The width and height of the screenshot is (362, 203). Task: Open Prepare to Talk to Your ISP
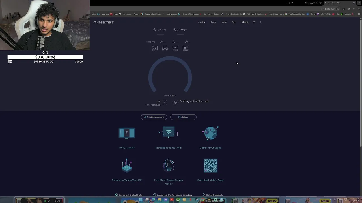click(127, 180)
